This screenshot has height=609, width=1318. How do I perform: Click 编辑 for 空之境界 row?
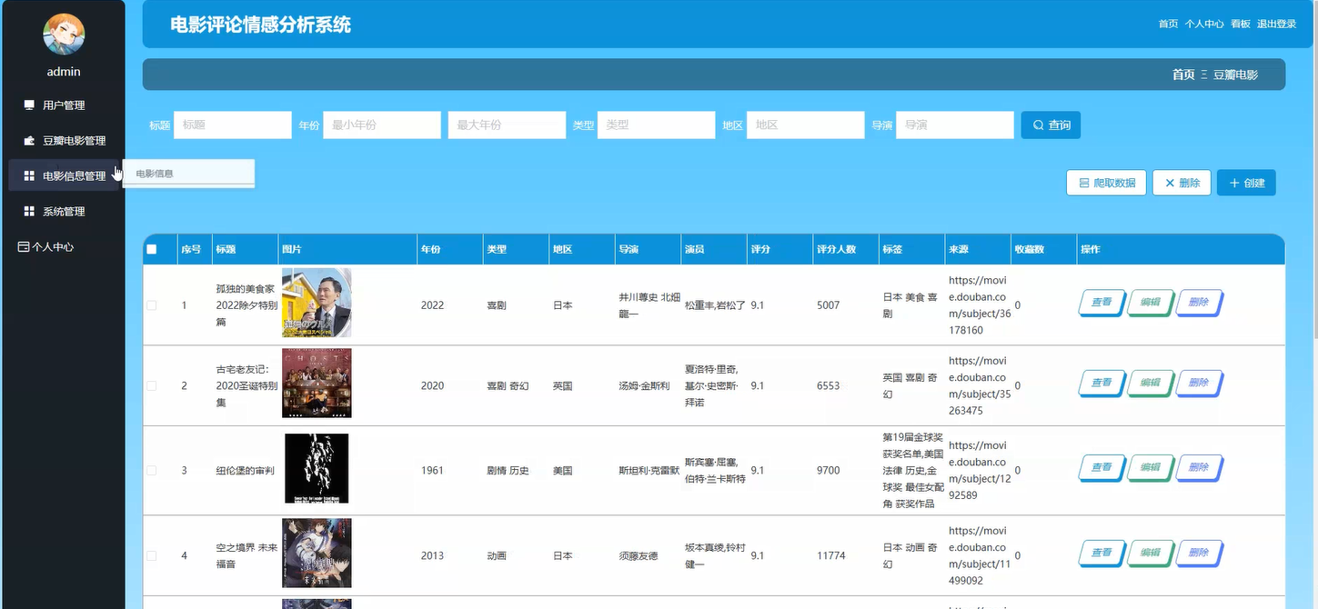[x=1150, y=553]
